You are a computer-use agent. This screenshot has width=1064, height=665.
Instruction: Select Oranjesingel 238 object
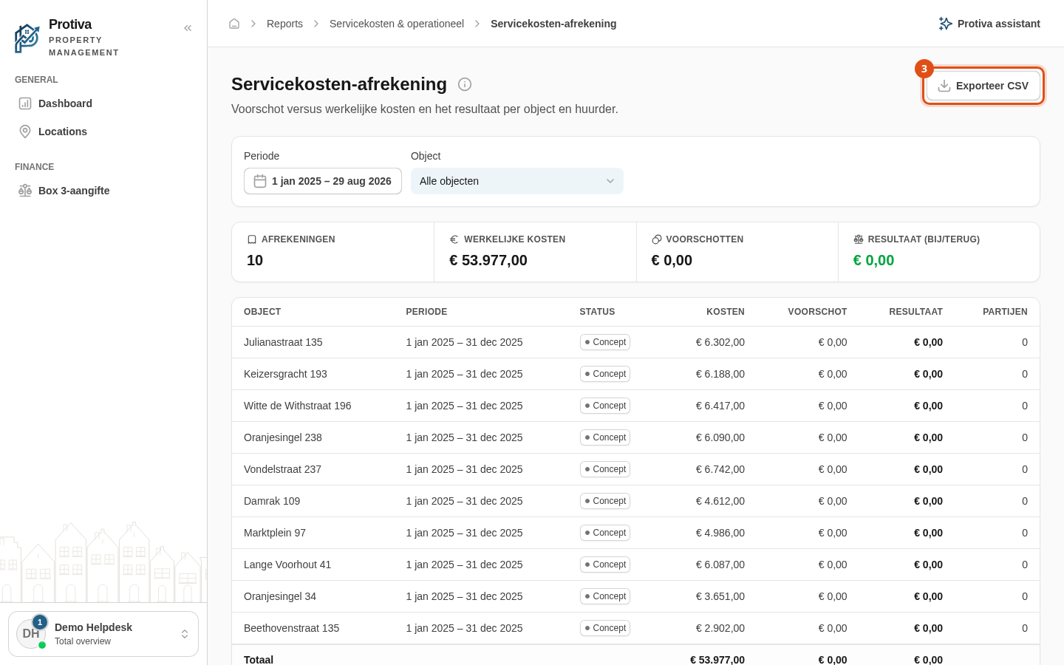635,437
